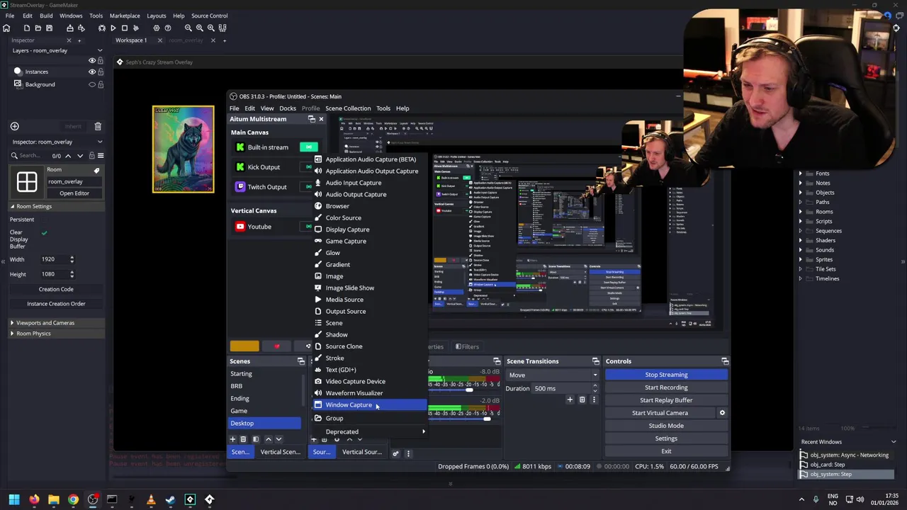Remove scene with Scenes trash icon
This screenshot has height=510, width=907.
(243, 439)
